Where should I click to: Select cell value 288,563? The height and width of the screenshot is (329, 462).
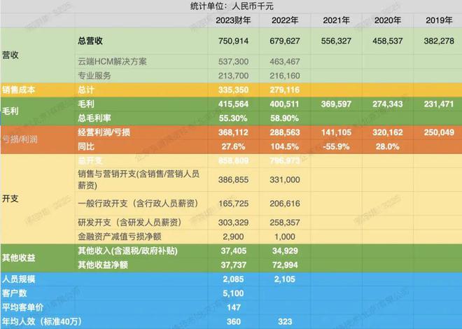pyautogui.click(x=285, y=132)
